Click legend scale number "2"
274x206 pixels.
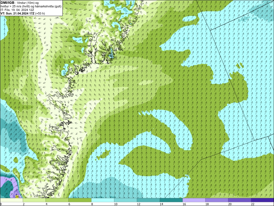[24, 204]
